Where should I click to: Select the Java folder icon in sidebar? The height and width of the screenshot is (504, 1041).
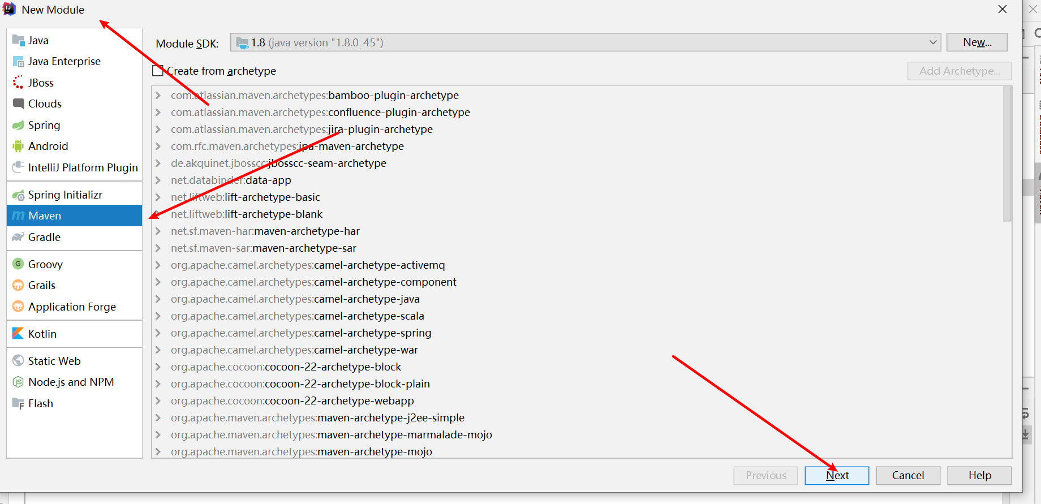click(18, 40)
